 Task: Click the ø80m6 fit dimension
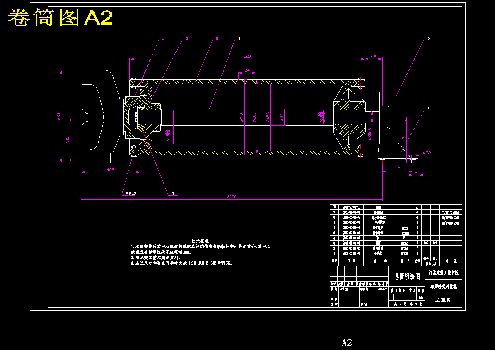369,134
